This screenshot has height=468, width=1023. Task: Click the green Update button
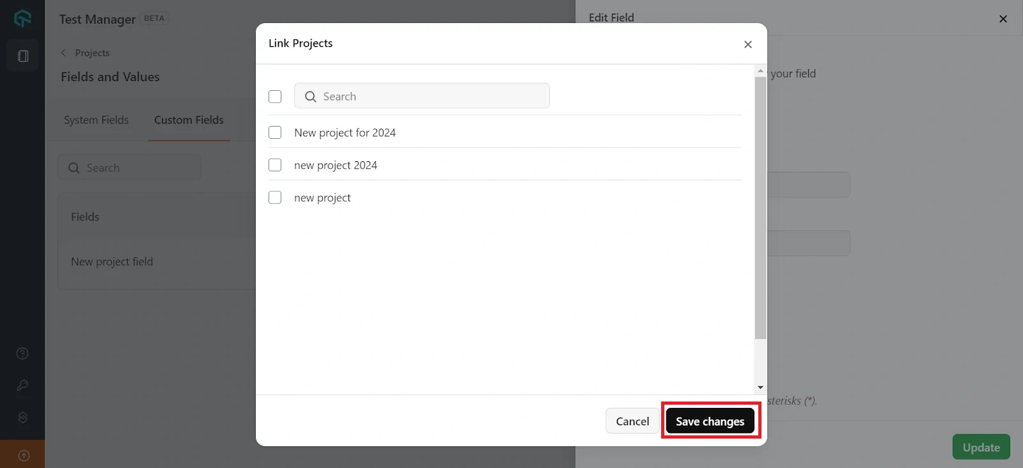point(981,447)
